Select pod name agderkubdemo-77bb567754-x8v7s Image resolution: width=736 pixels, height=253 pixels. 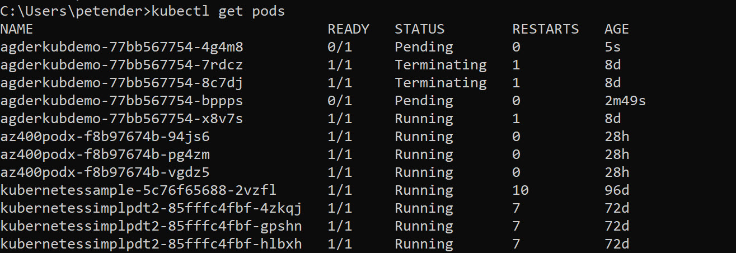pyautogui.click(x=121, y=119)
